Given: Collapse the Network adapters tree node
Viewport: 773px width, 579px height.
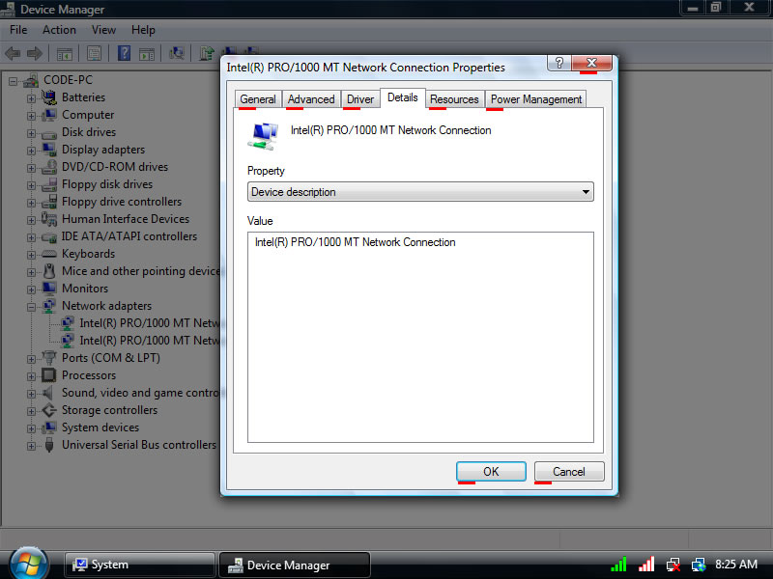Looking at the screenshot, I should click(32, 306).
